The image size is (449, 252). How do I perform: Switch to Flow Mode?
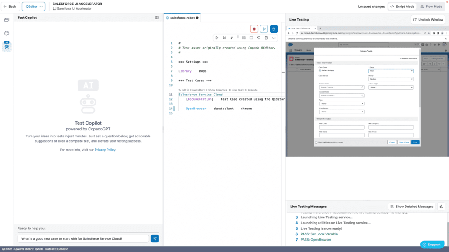point(431,6)
